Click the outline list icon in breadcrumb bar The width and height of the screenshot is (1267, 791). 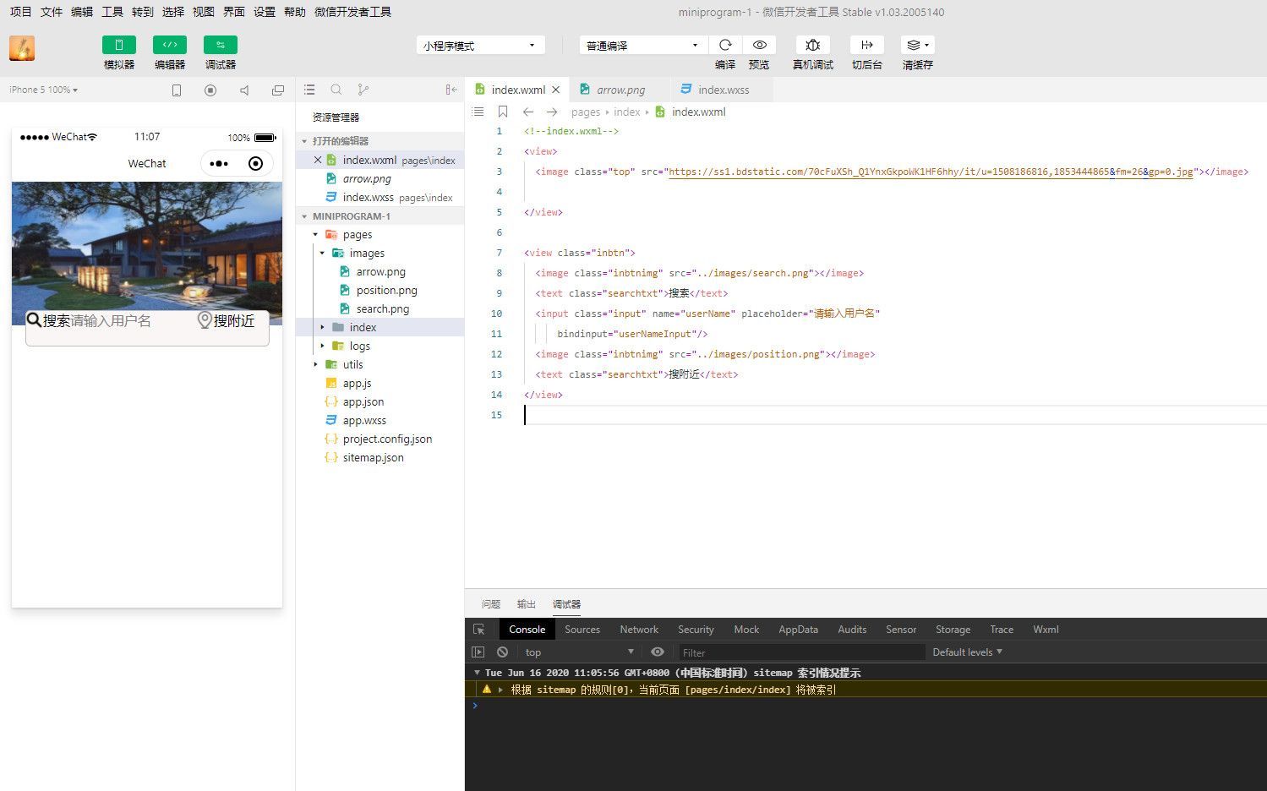478,112
